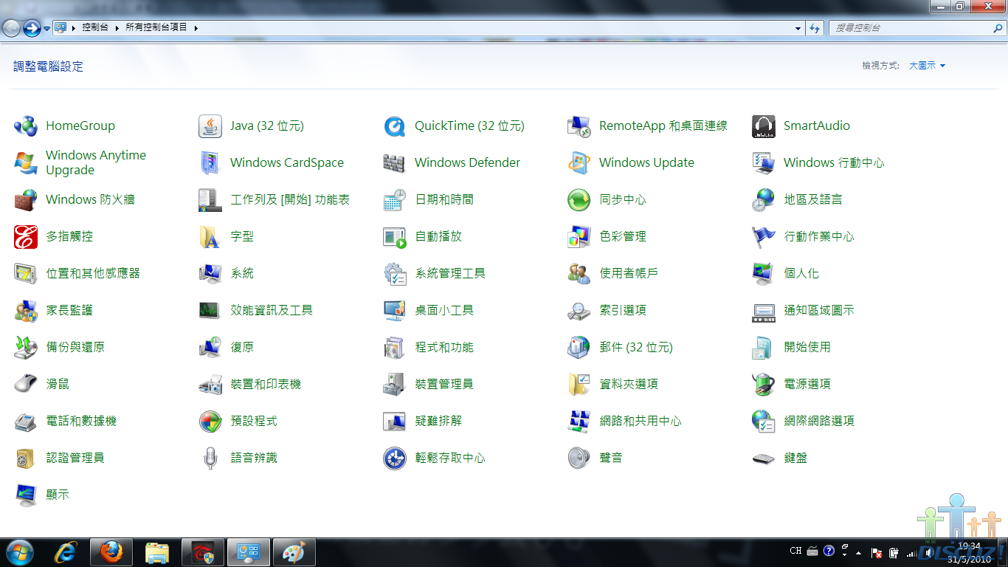Click the 資料夾選項 link
The image size is (1008, 567).
(629, 384)
